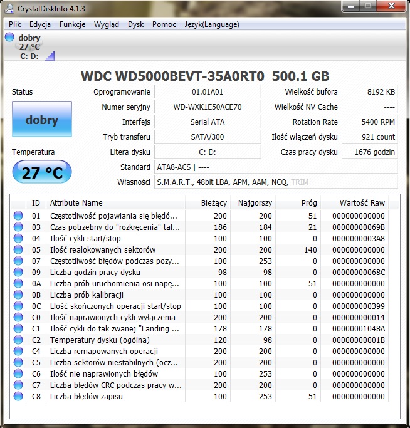410x428 pixels.
Task: Click the status orb for attribute 05
Action: 18,249
